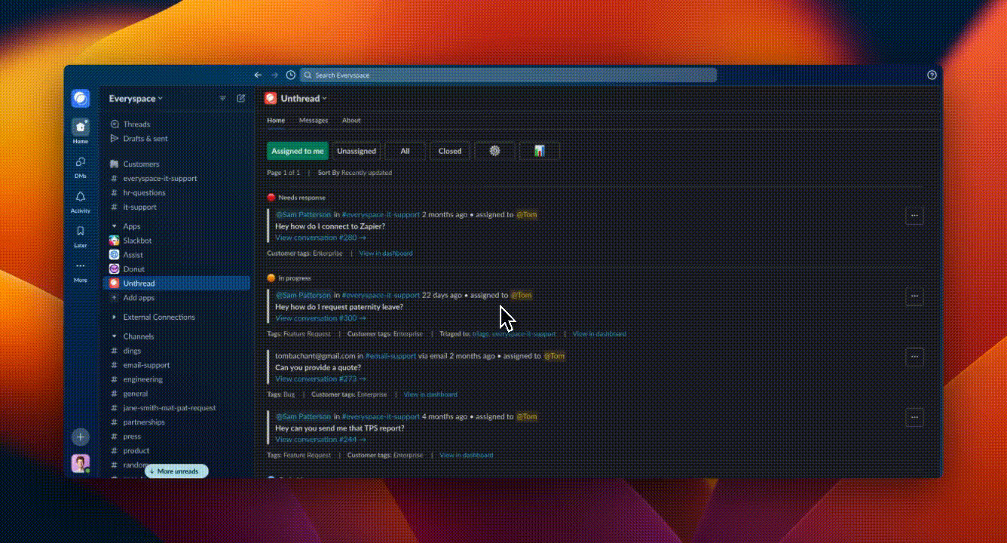Open the View conversation #280 link

pos(320,238)
